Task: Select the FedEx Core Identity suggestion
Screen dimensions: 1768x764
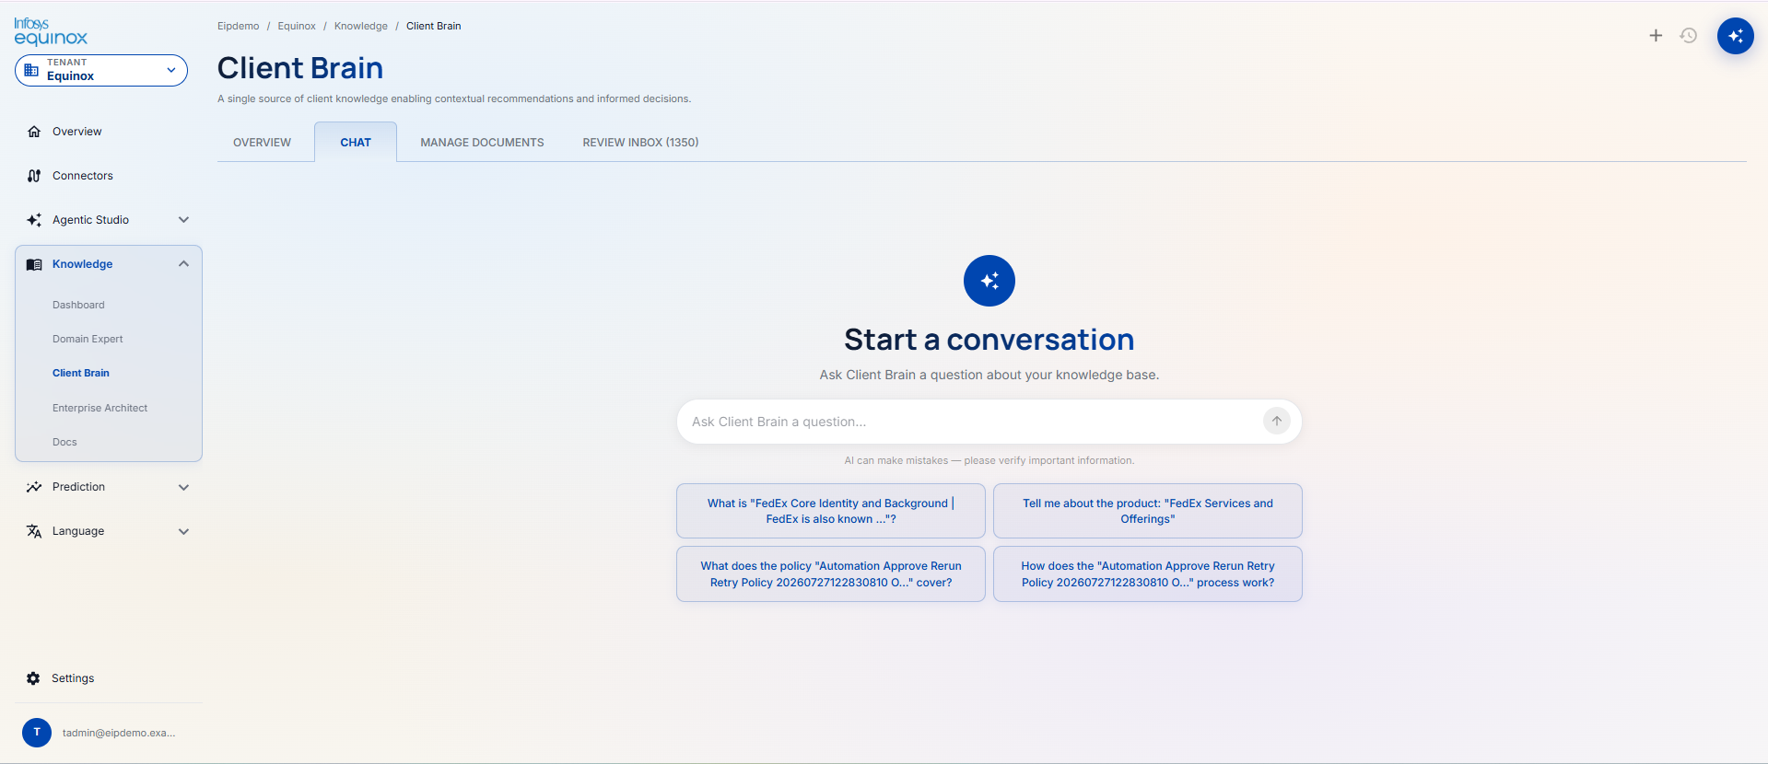Action: (831, 511)
